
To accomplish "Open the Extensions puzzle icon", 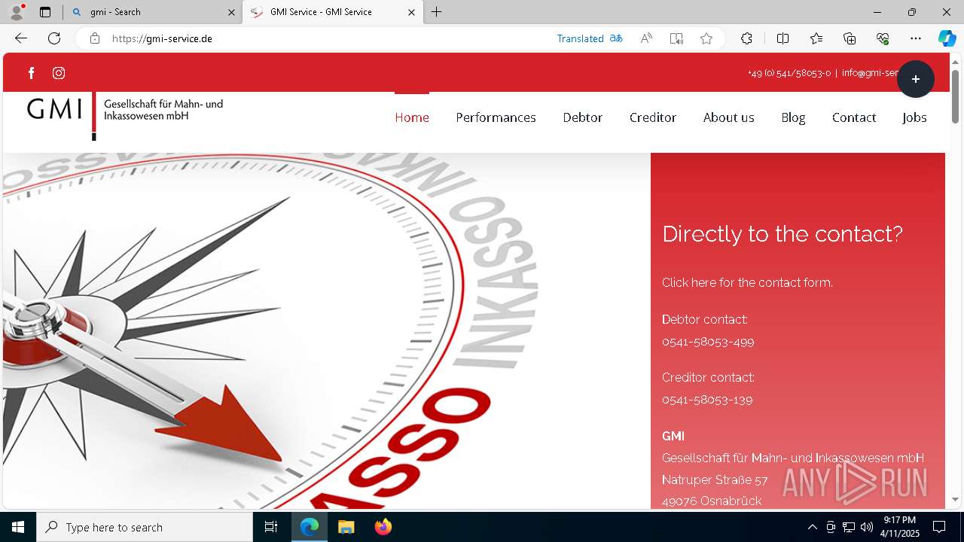I will [746, 38].
